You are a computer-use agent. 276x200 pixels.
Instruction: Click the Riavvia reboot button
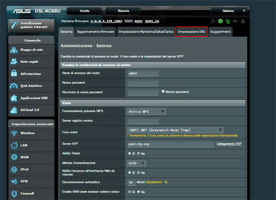point(123,11)
